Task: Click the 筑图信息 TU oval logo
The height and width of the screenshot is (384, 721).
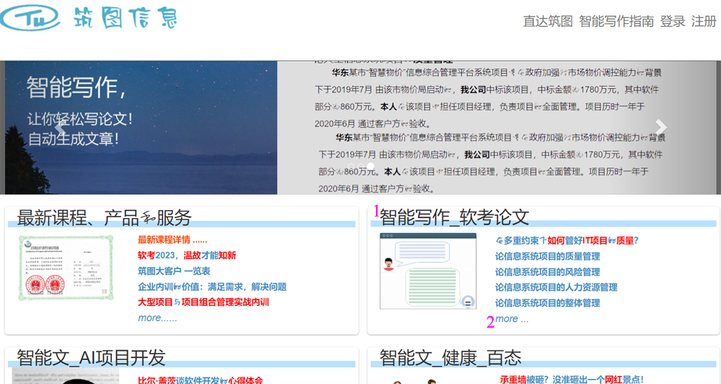Action: point(30,18)
